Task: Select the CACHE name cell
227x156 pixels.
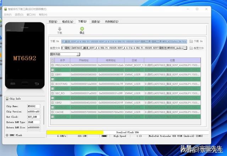Action: click(x=62, y=112)
